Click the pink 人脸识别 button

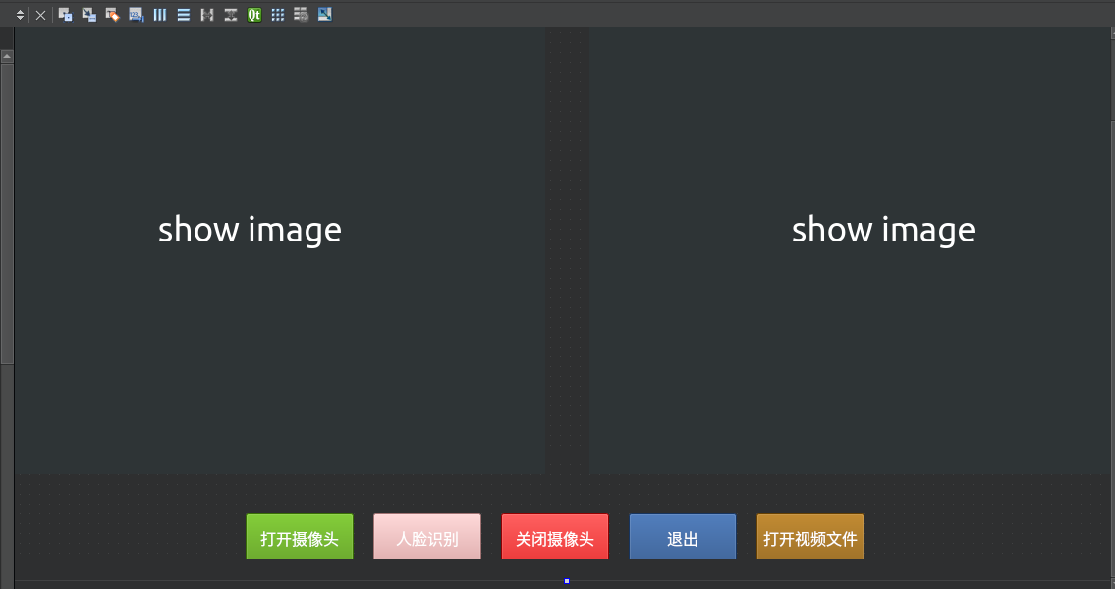(426, 536)
